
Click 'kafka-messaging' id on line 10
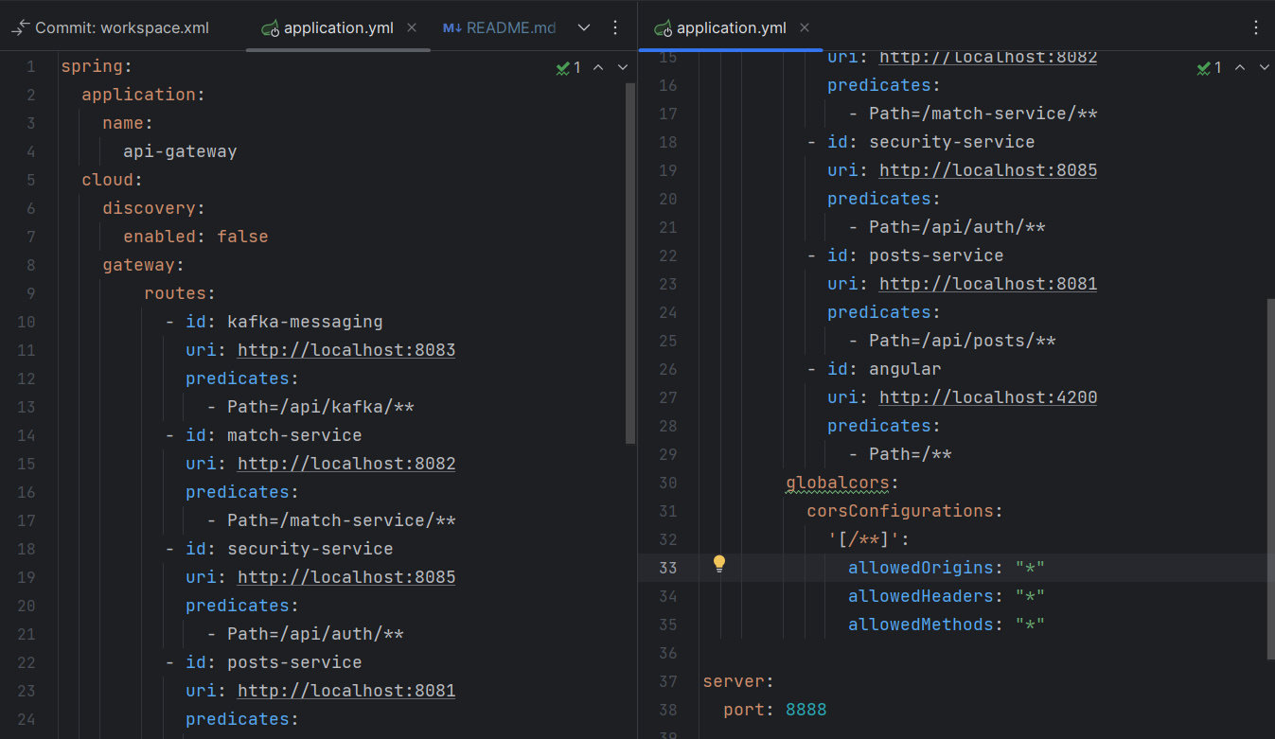coord(305,322)
